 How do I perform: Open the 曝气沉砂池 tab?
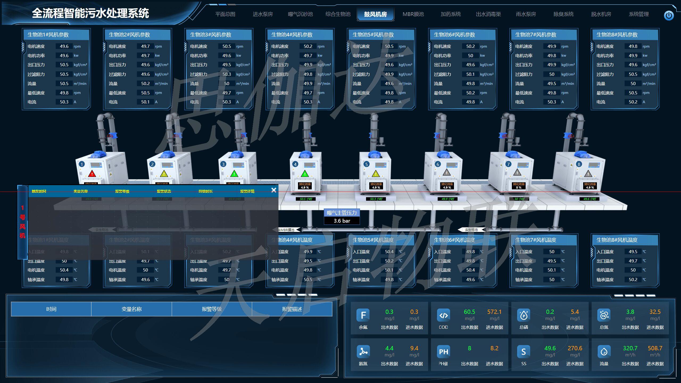pyautogui.click(x=300, y=14)
